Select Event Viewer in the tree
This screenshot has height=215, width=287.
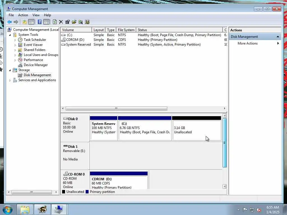33,45
